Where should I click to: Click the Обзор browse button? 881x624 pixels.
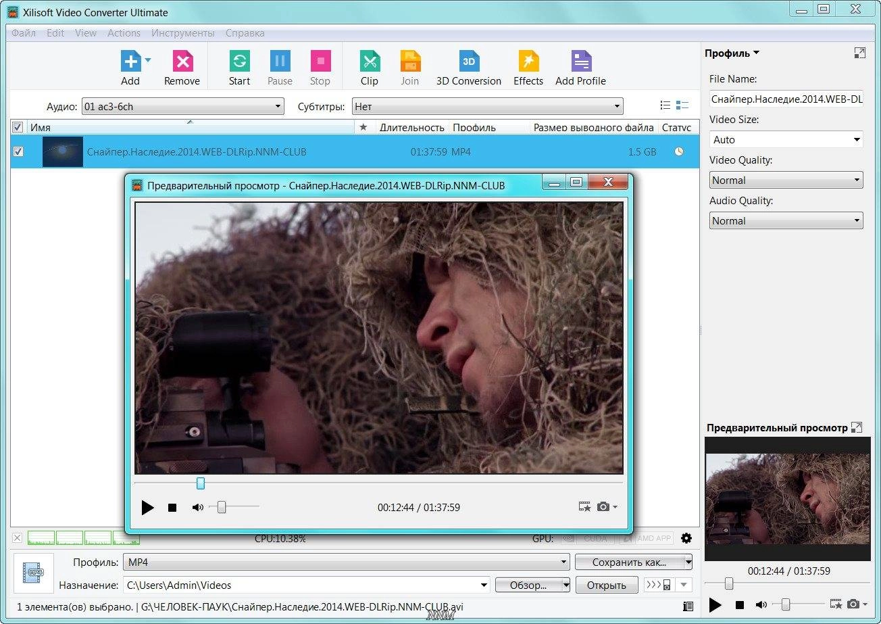[x=528, y=585]
